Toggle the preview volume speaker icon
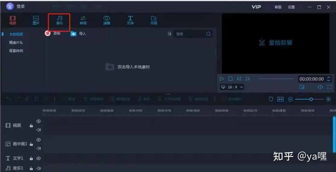This screenshot has width=336, height=172. (x=320, y=87)
